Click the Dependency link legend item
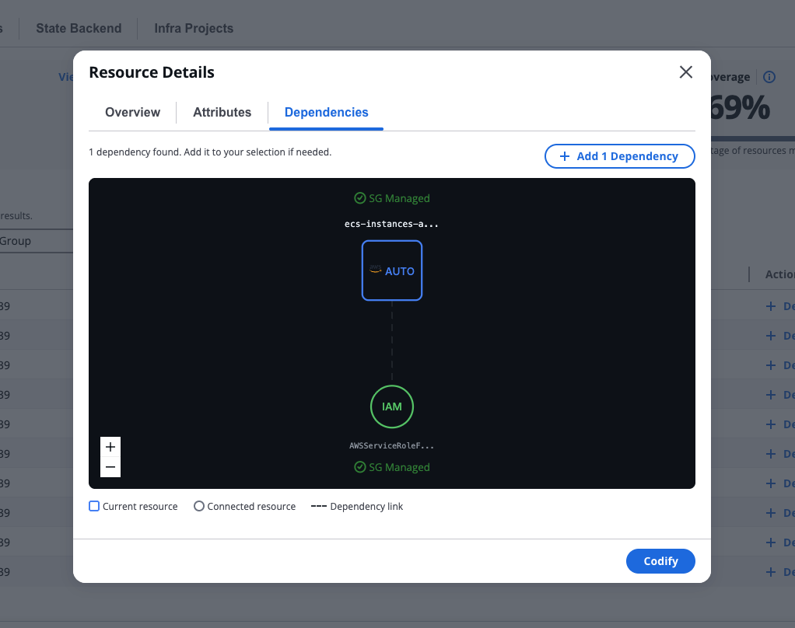795x628 pixels. pos(357,506)
